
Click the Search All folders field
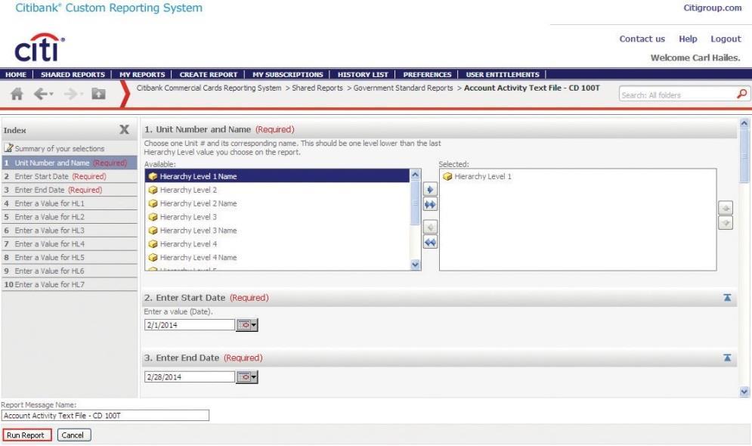(677, 94)
